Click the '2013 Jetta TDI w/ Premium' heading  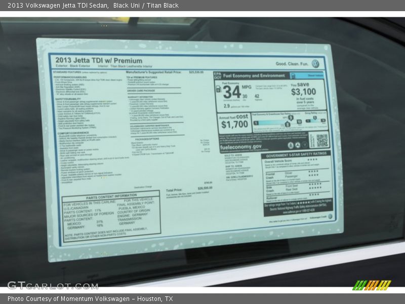(x=99, y=60)
